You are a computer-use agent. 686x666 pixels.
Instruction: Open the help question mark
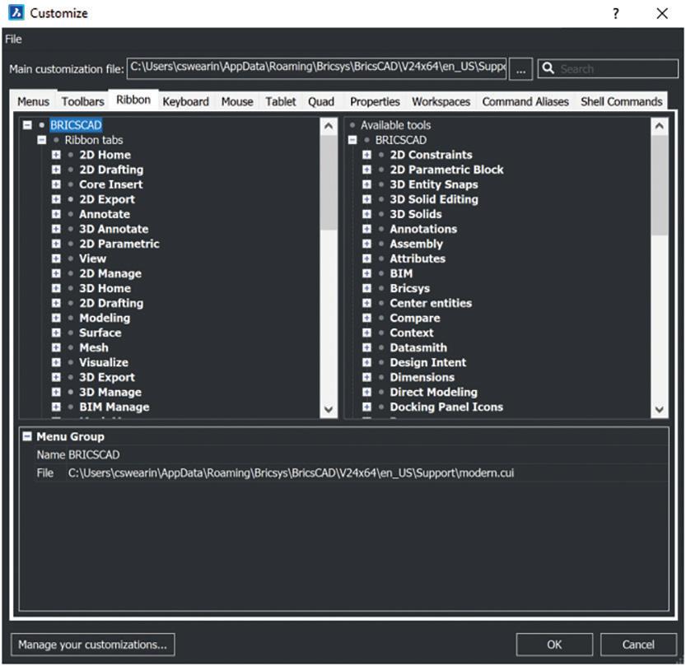[615, 13]
